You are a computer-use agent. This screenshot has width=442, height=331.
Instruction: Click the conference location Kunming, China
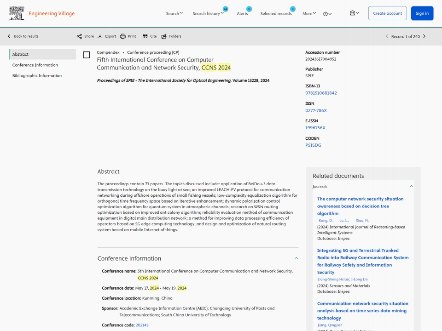tap(157, 298)
